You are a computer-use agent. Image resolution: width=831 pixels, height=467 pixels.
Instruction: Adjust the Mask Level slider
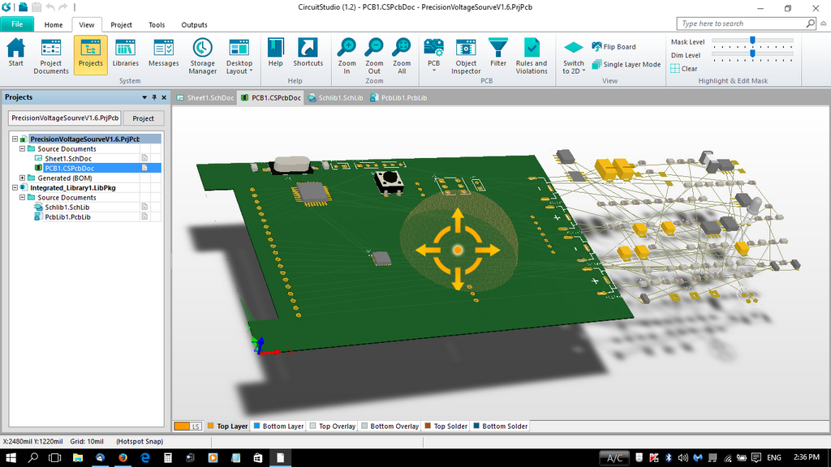click(x=752, y=41)
